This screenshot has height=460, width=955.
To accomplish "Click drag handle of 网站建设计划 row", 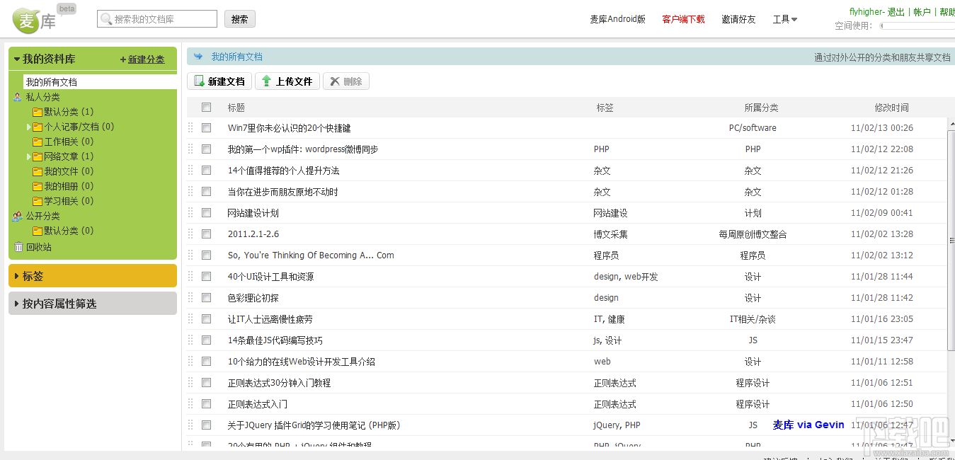I will click(190, 213).
